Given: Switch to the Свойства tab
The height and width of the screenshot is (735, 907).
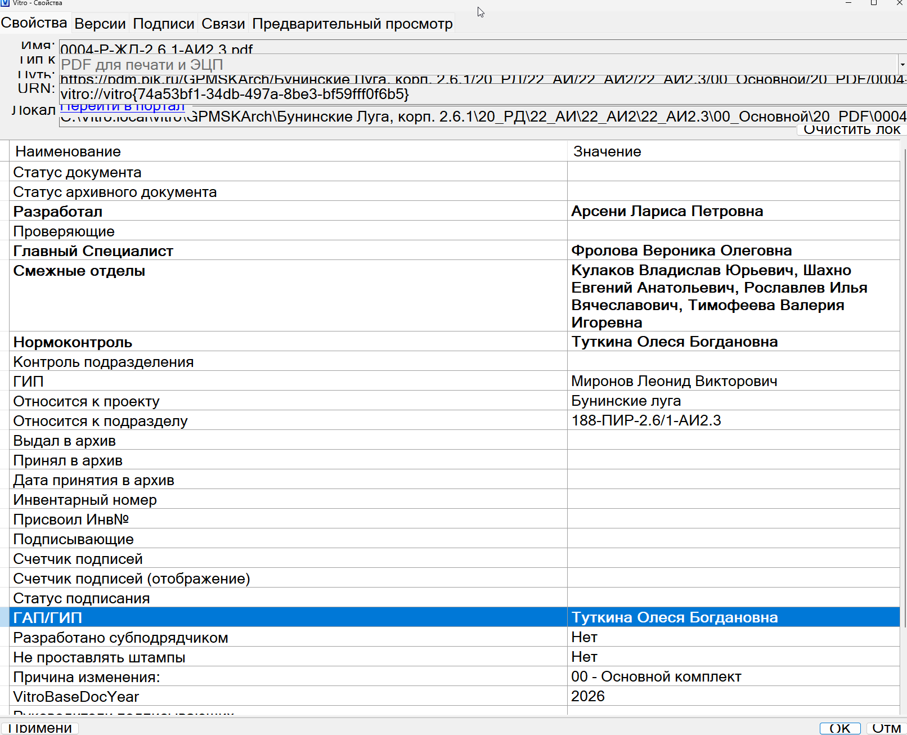Looking at the screenshot, I should click(34, 23).
